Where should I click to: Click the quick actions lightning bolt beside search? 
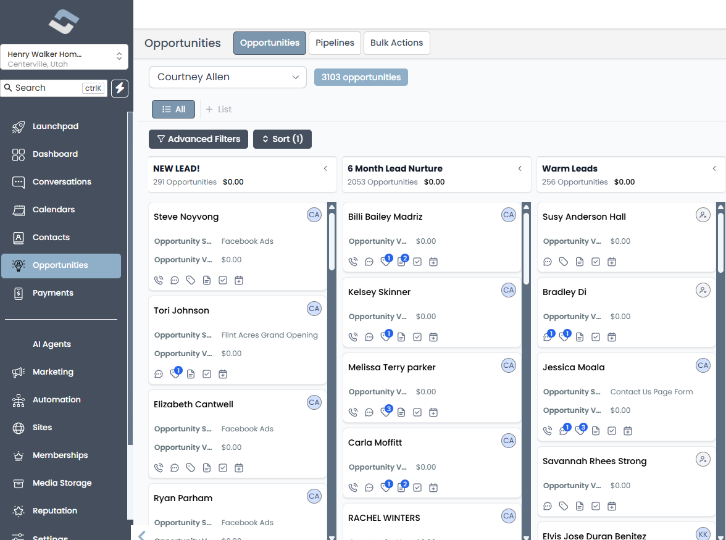[x=119, y=88]
